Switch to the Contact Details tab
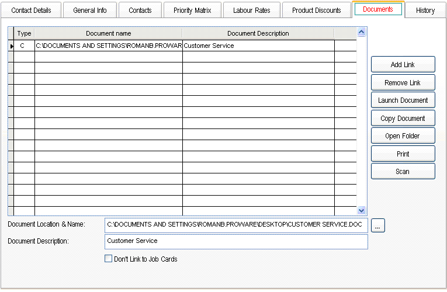This screenshot has width=447, height=292. (31, 11)
